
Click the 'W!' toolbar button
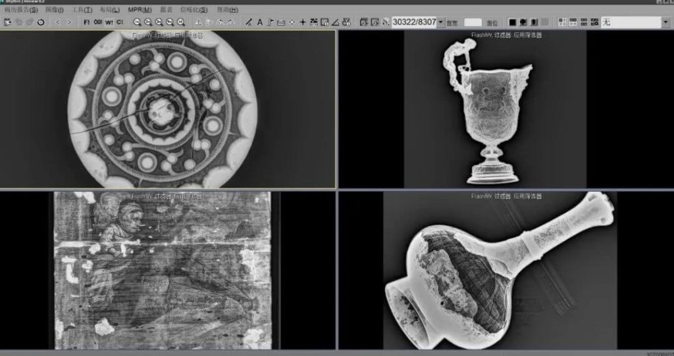(x=109, y=22)
